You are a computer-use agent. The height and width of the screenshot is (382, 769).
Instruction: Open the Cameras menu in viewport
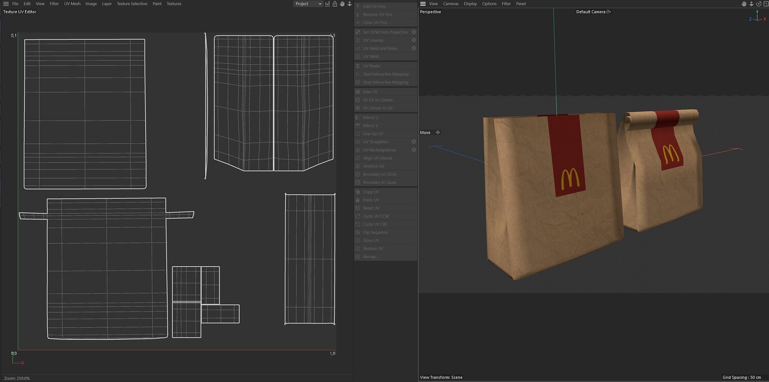point(451,4)
